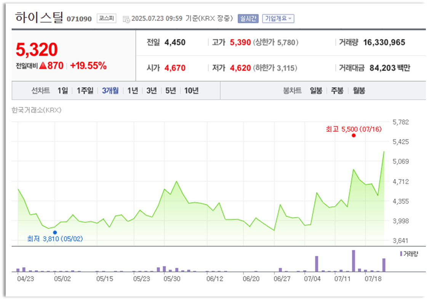Click the +19.55% change rate
427x300 pixels.
88,66
